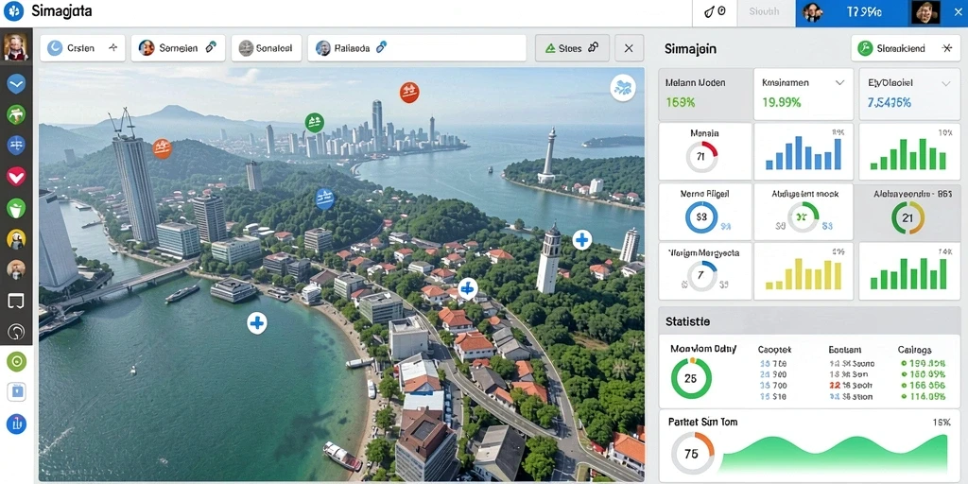Viewport: 968px width, 484px height.
Task: Click the Melann Moden 159% card
Action: [705, 94]
